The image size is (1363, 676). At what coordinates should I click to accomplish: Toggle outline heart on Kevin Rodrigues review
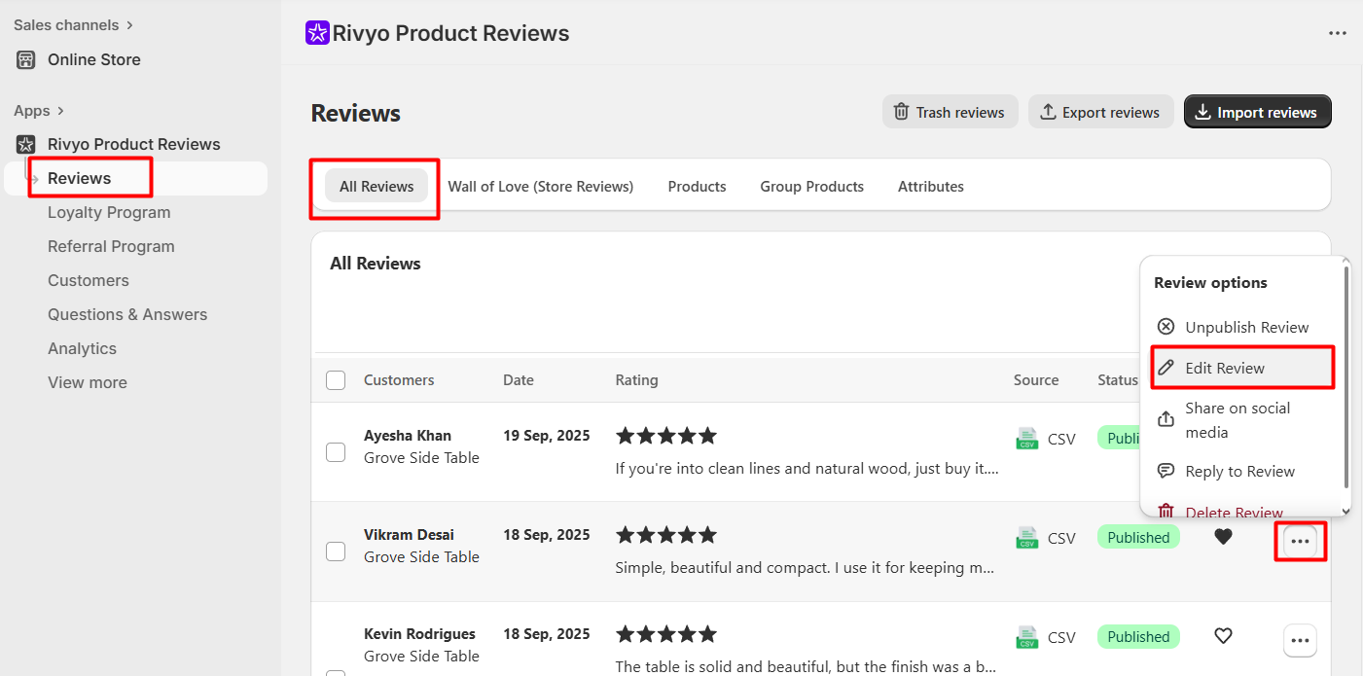(1223, 636)
